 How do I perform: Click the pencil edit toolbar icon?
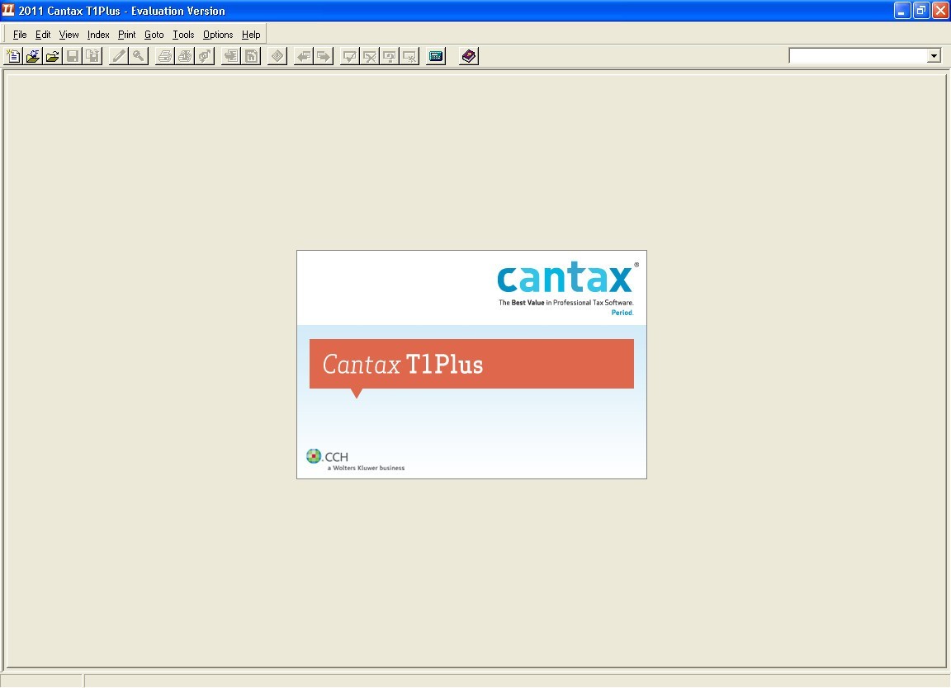(x=119, y=56)
